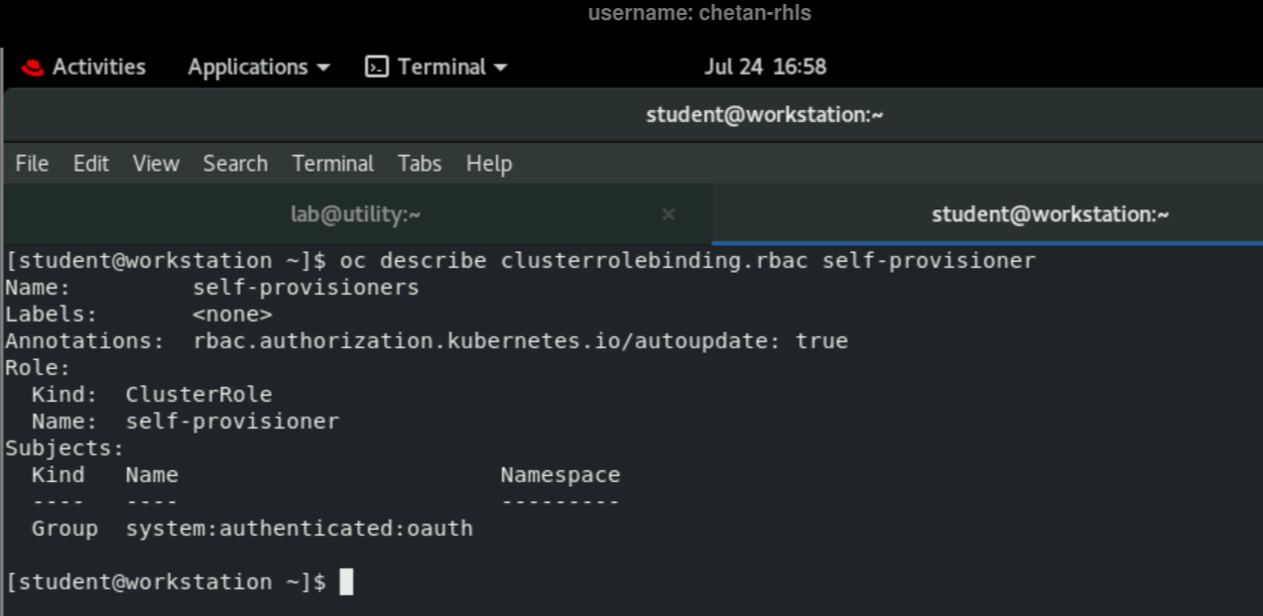This screenshot has height=616, width=1263.
Task: Select the Activities hot corner item
Action: (97, 66)
